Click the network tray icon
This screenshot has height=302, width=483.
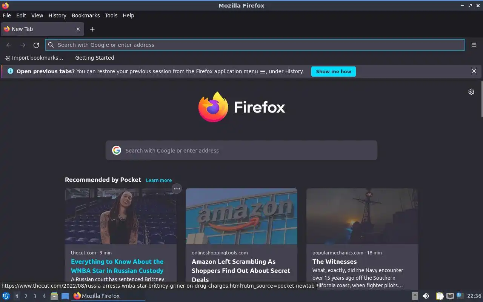click(450, 296)
